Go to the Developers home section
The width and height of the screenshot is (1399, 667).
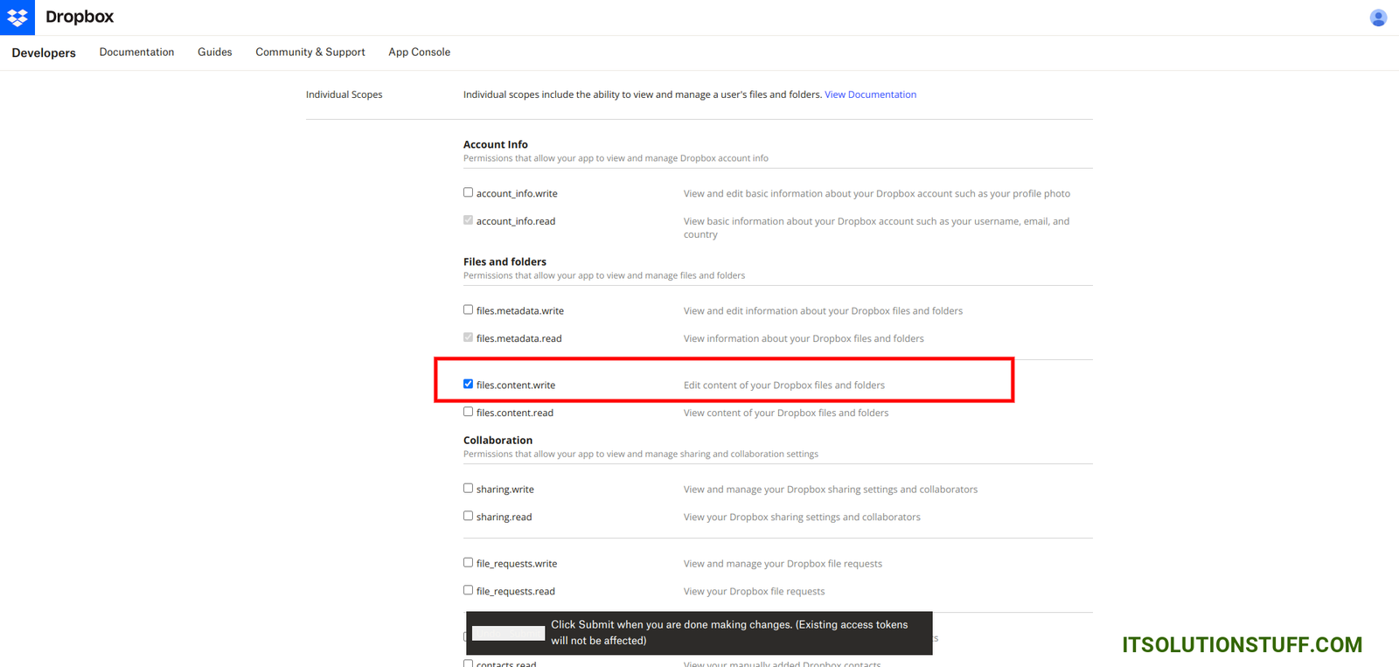(44, 52)
